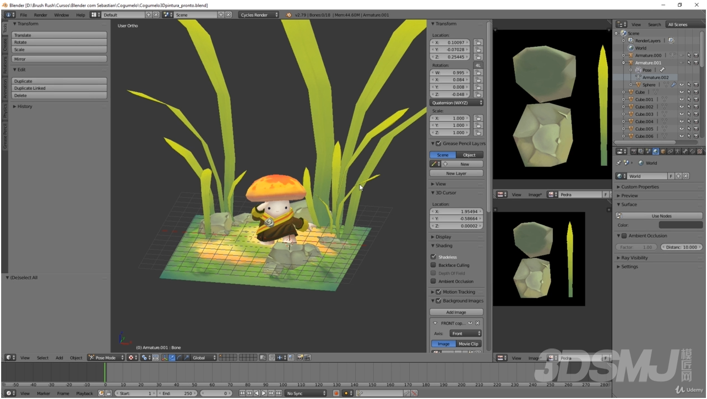This screenshot has width=707, height=399.
Task: Collapse Armature.001 in outliner tree
Action: (x=623, y=62)
